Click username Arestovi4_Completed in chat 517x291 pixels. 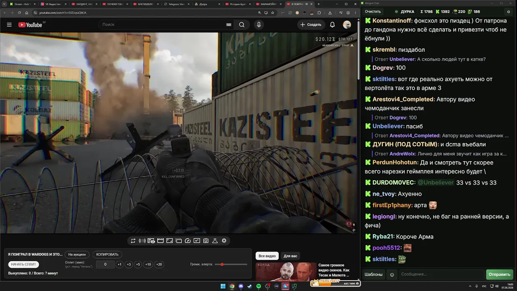pyautogui.click(x=404, y=99)
